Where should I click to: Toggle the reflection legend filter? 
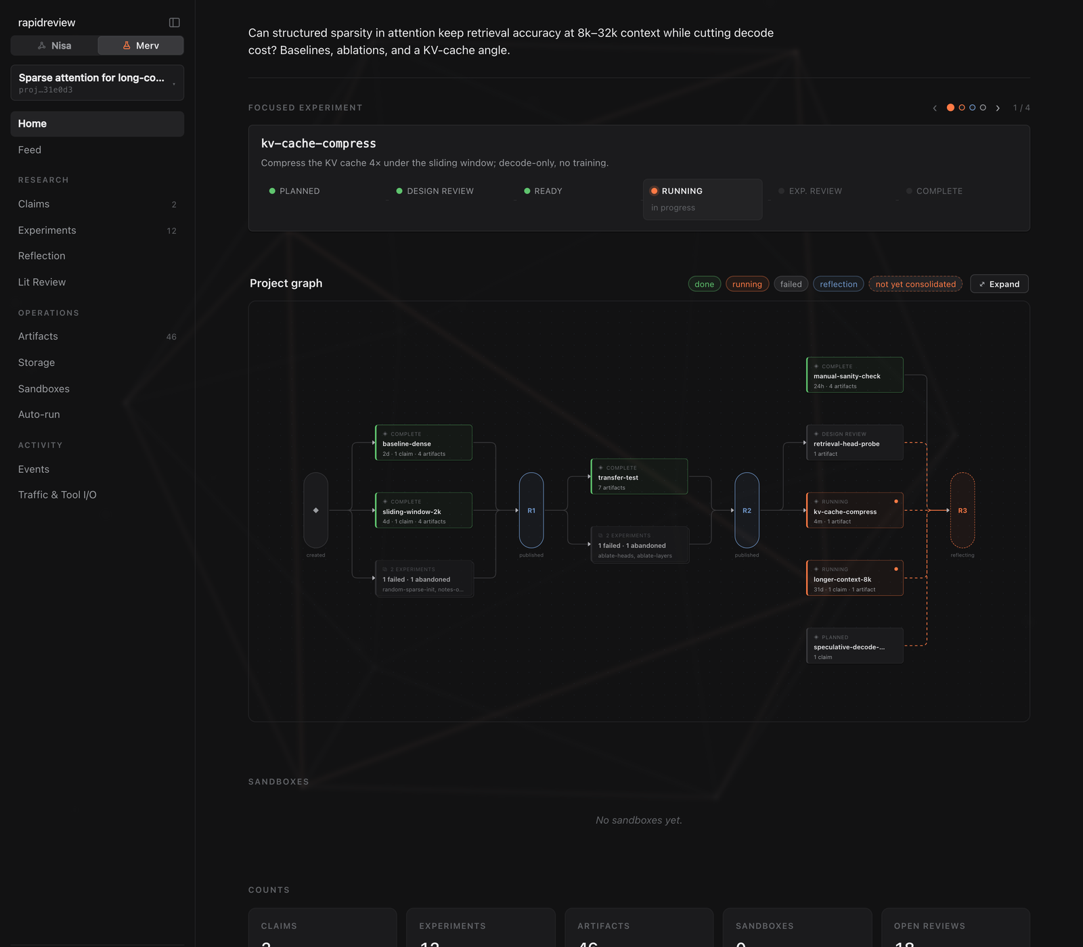pyautogui.click(x=839, y=284)
